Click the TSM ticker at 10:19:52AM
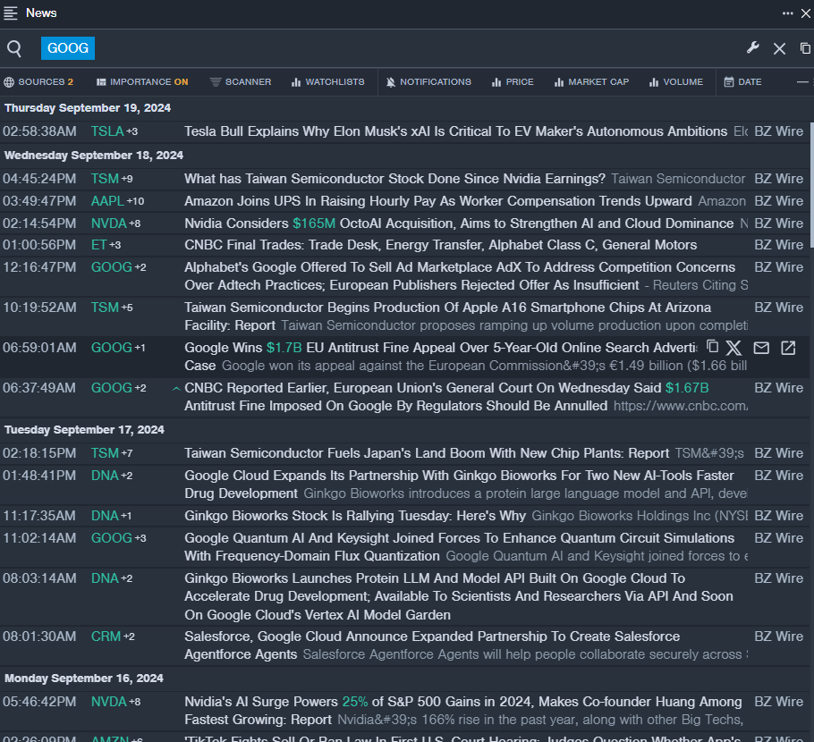 coord(105,308)
